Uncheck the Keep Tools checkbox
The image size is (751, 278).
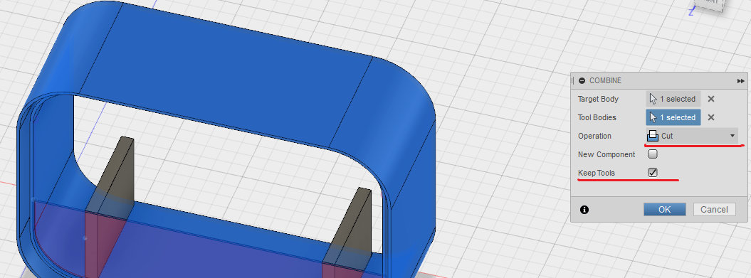(x=652, y=172)
